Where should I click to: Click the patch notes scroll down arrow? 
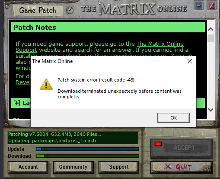(210, 110)
